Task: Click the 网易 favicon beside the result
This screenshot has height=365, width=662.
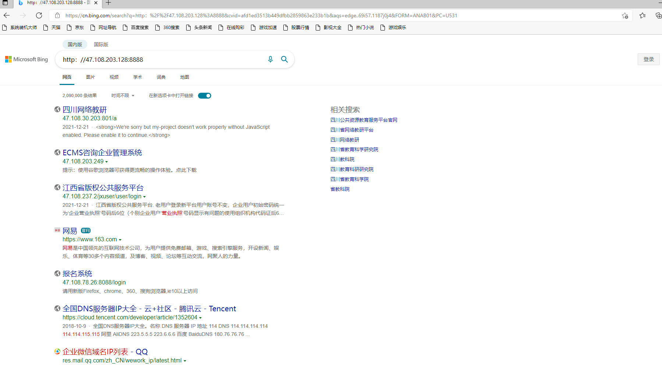Action: click(57, 230)
